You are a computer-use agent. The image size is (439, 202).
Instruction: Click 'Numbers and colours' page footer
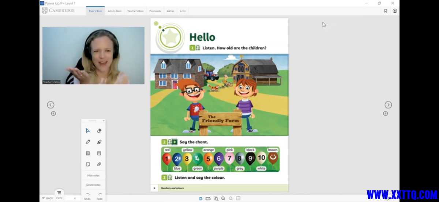[x=173, y=188]
